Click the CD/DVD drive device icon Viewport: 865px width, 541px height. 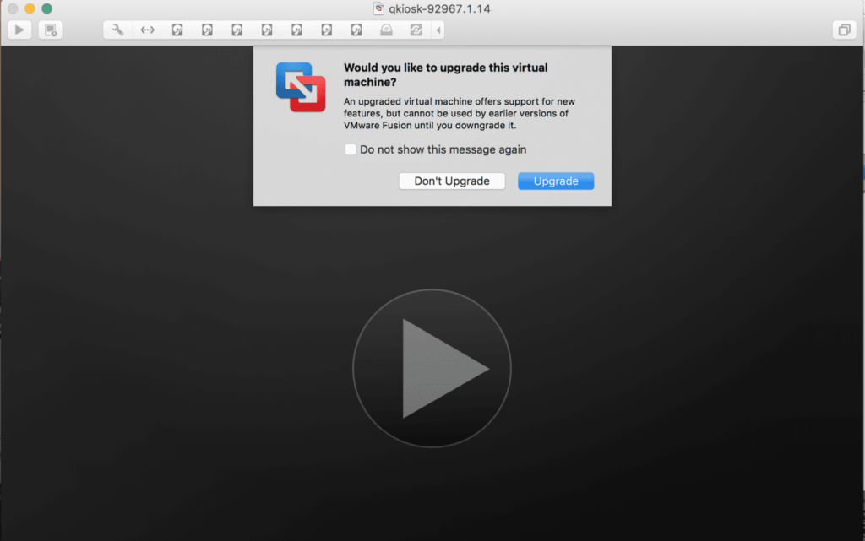tap(386, 30)
